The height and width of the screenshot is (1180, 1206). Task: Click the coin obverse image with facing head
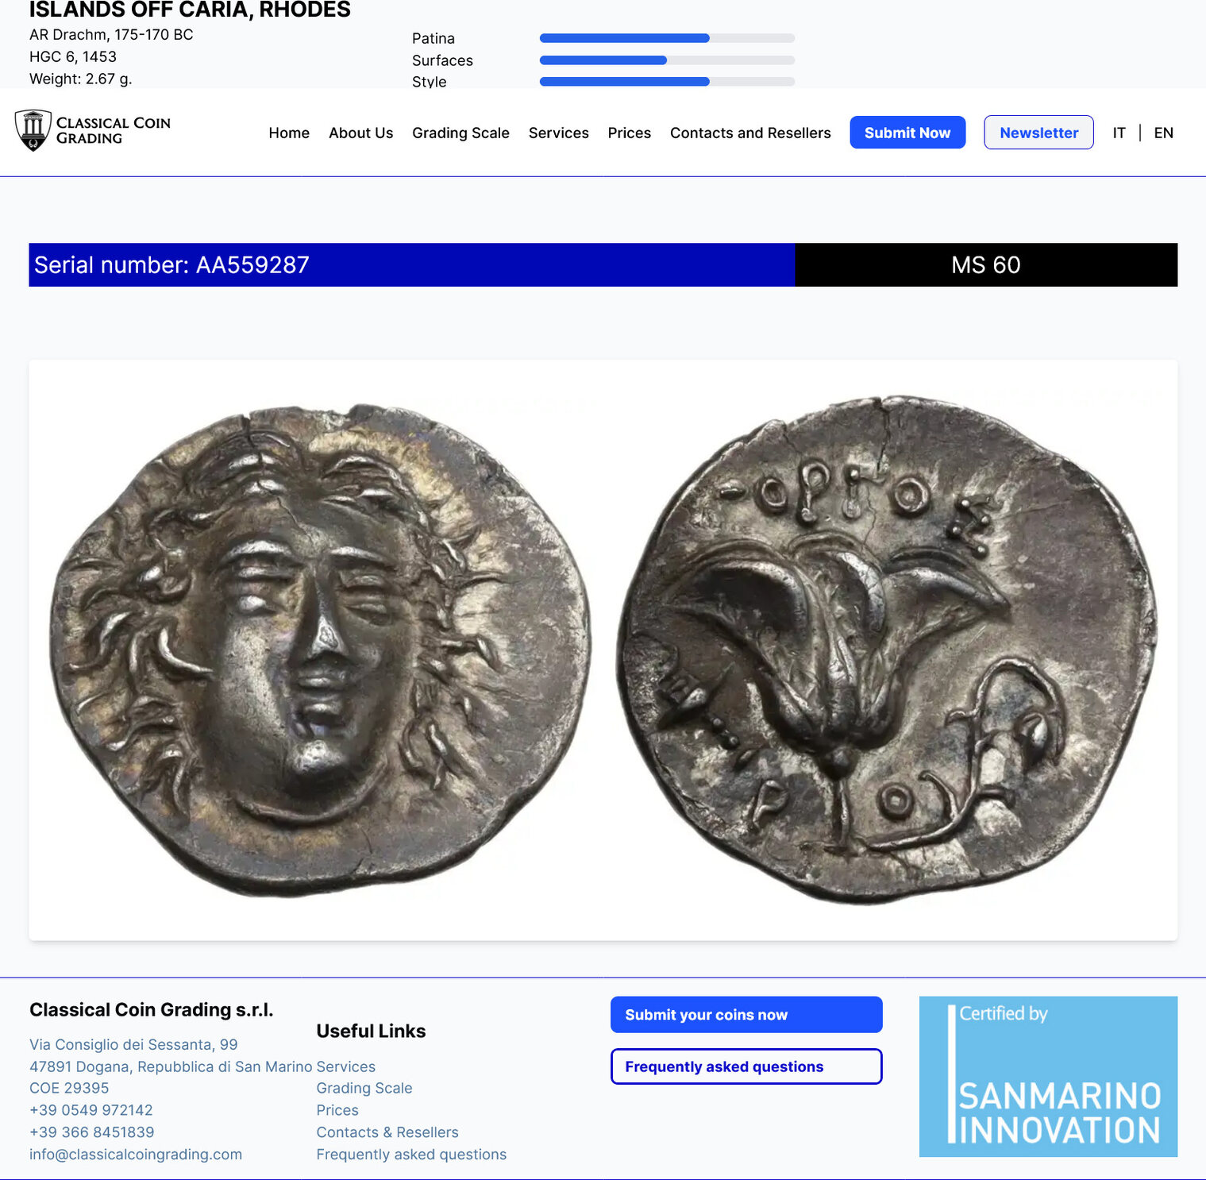click(x=320, y=650)
